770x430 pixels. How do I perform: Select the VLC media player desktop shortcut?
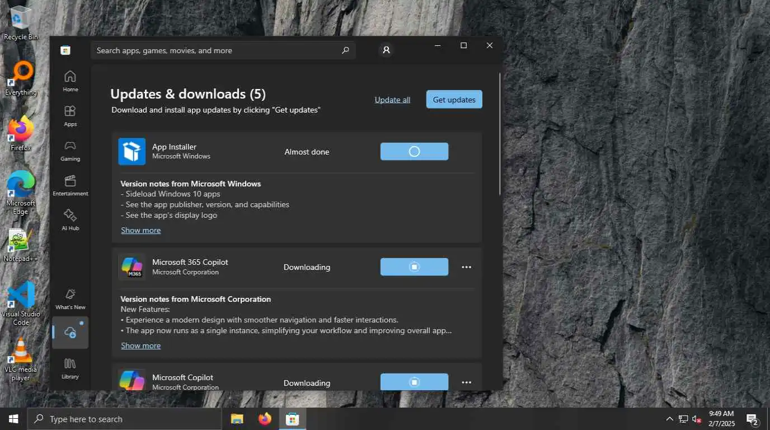pyautogui.click(x=21, y=360)
